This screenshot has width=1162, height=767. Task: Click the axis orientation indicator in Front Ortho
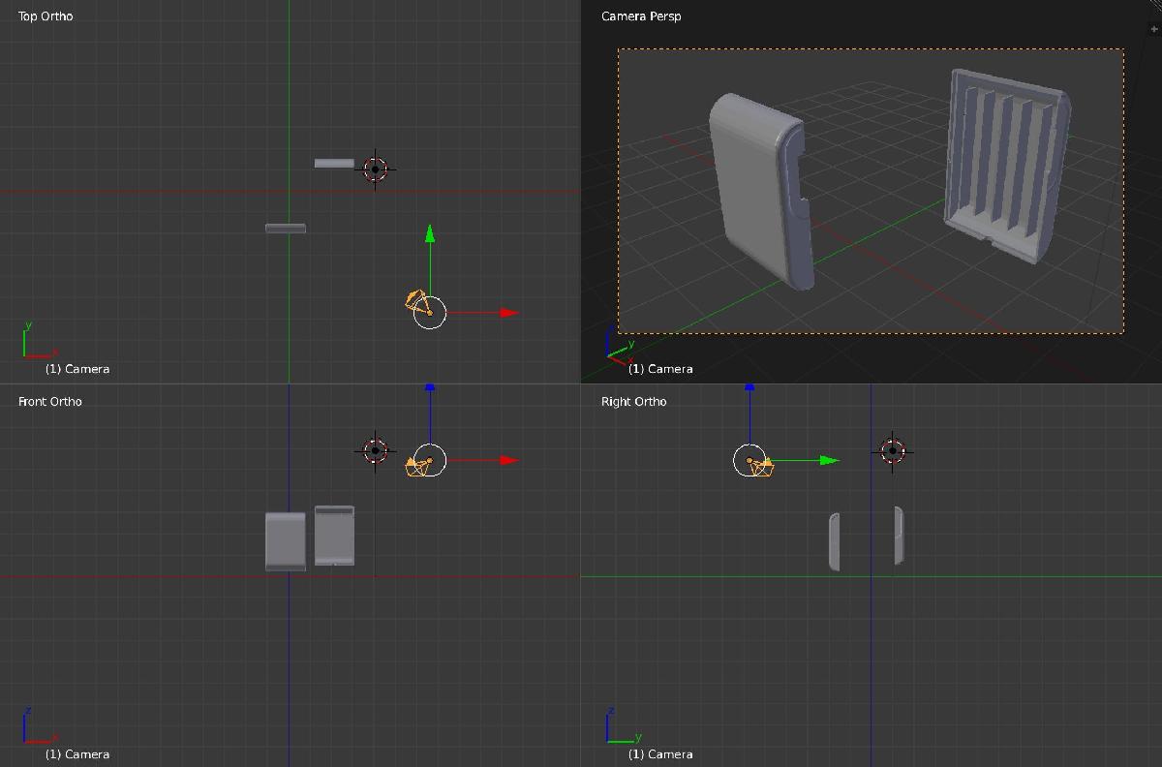(40, 725)
